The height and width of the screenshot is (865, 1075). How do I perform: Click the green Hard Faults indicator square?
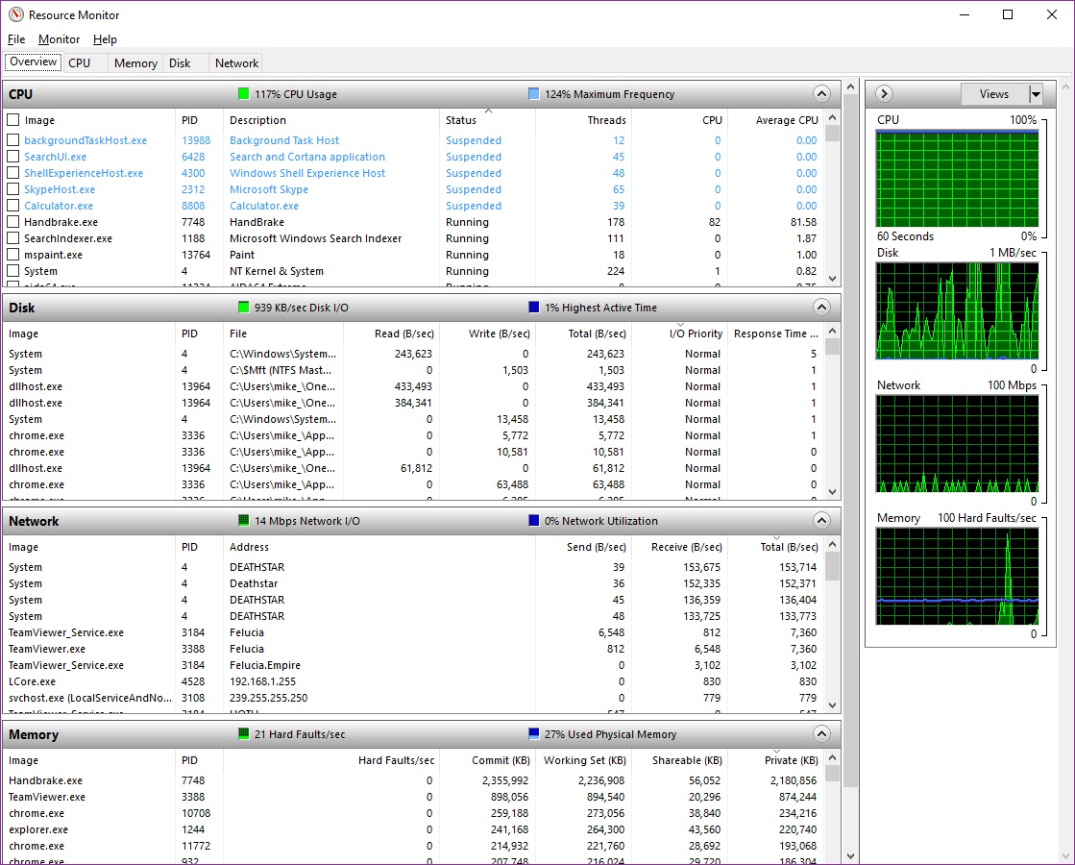244,734
